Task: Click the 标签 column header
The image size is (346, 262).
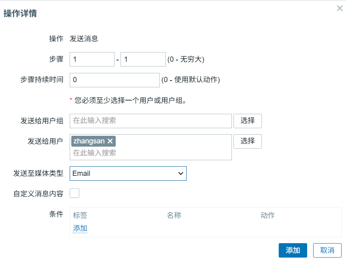Action: [x=80, y=215]
